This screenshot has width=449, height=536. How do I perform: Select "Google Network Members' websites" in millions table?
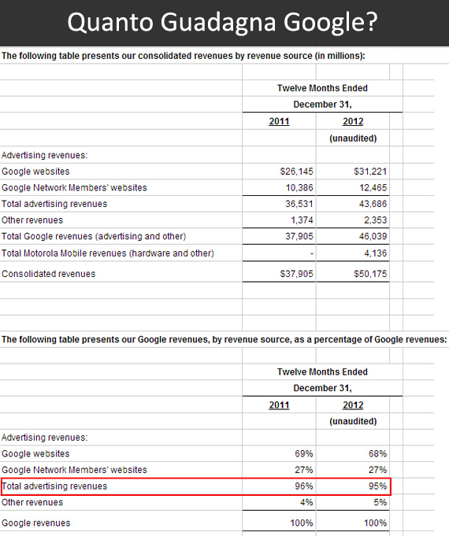point(74,187)
